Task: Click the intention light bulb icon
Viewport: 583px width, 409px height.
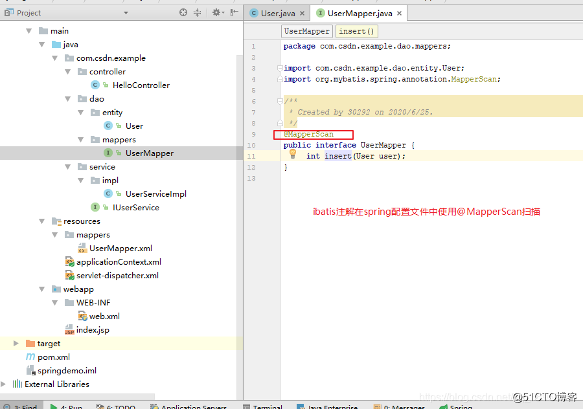Action: [x=293, y=154]
